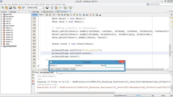Click the Add button in Calculator
The image size is (173, 97).
(x=52, y=69)
